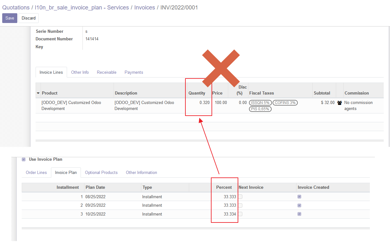Open the Optional Products tab
This screenshot has width=390, height=248.
tap(101, 172)
